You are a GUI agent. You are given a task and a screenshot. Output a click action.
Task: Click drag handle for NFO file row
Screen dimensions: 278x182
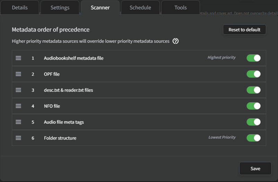point(18,106)
